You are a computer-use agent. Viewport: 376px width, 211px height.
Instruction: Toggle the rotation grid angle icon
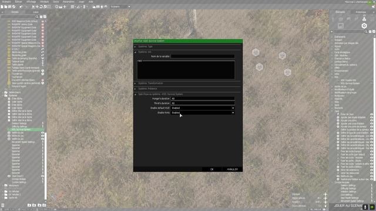78,6
